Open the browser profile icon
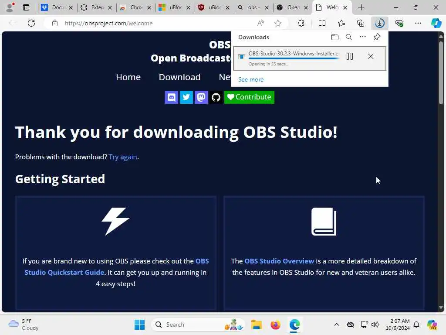Image resolution: width=446 pixels, height=335 pixels. tap(10, 7)
